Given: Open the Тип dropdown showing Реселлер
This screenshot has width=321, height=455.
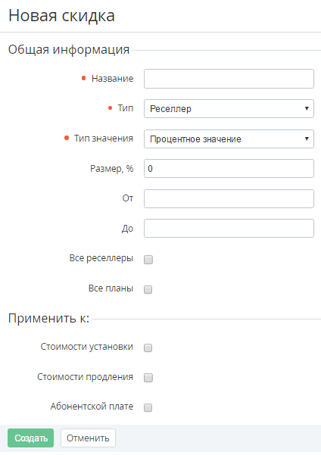Looking at the screenshot, I should coord(229,108).
